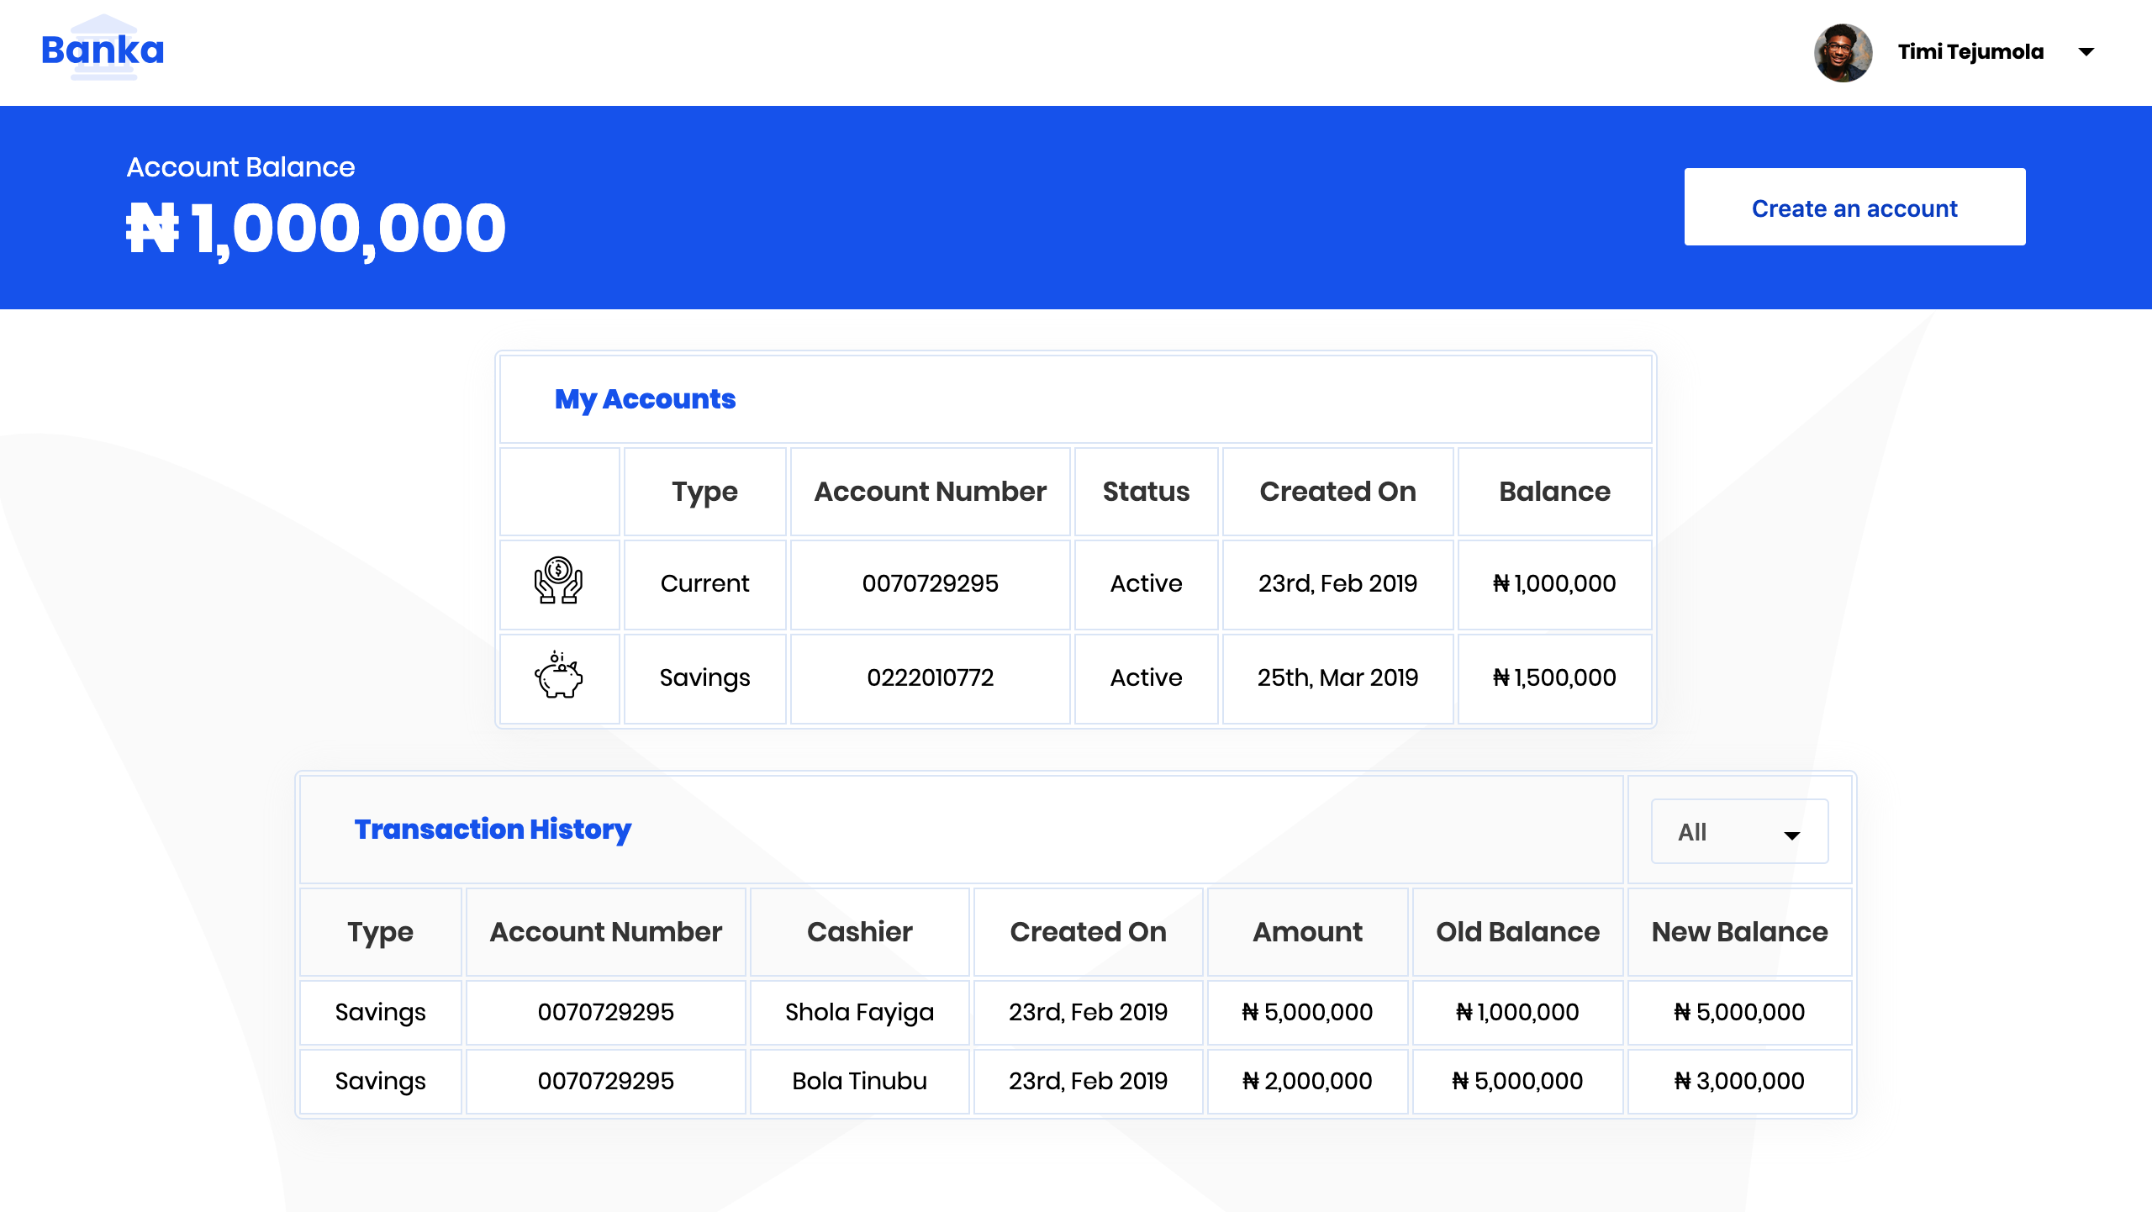Open the user menu dropdown arrow
Screen dimensions: 2152x1212
point(2086,52)
